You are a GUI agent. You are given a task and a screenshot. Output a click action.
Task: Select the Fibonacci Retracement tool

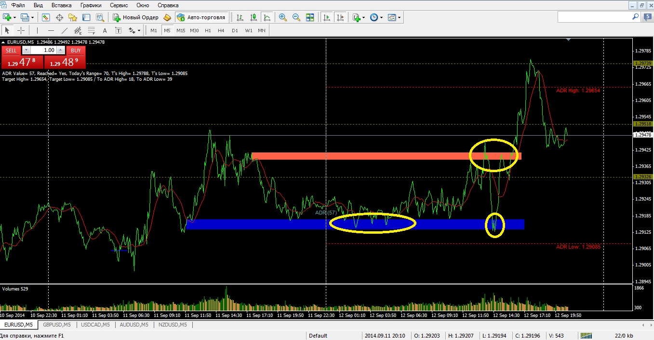point(91,30)
